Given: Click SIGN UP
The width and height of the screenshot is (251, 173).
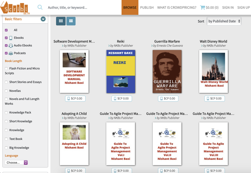Looking at the screenshot, I should tap(243, 8).
